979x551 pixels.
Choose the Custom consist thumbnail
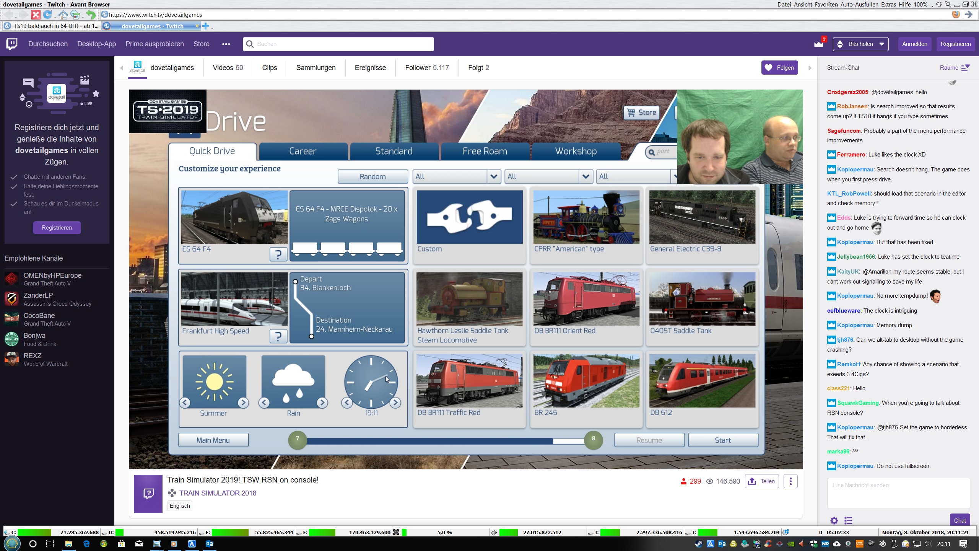pyautogui.click(x=470, y=217)
